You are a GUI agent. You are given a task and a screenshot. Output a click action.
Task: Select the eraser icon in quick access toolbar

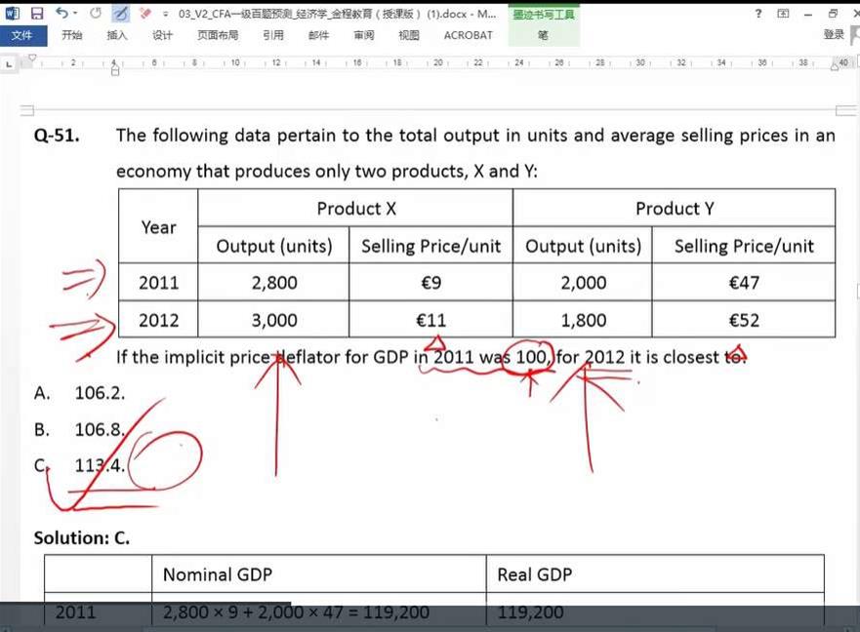coord(145,14)
